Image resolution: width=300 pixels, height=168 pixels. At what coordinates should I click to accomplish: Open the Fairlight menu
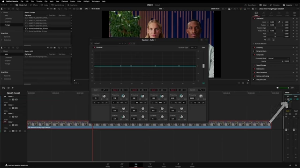tap(86, 1)
